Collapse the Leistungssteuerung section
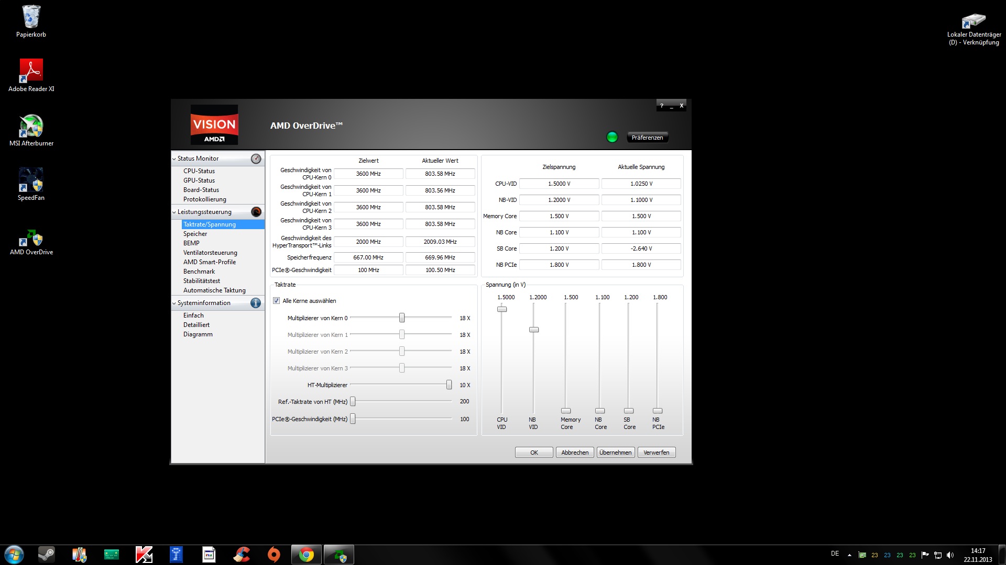Image resolution: width=1006 pixels, height=565 pixels. click(174, 212)
